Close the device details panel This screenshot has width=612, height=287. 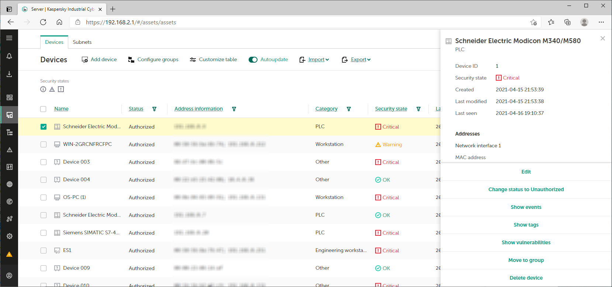coord(602,38)
